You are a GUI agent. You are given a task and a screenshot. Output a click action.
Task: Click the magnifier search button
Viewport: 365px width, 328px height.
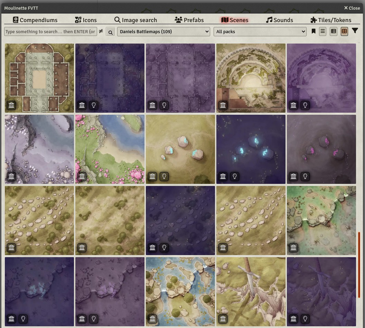pyautogui.click(x=110, y=32)
